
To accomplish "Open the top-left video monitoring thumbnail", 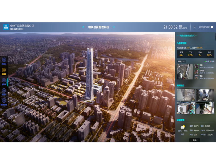I will (x=186, y=95).
